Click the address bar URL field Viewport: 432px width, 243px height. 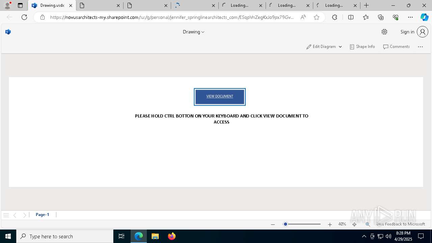(172, 17)
